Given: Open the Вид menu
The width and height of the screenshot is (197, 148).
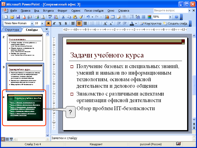Looking at the screenshot, I should coord(37,11).
